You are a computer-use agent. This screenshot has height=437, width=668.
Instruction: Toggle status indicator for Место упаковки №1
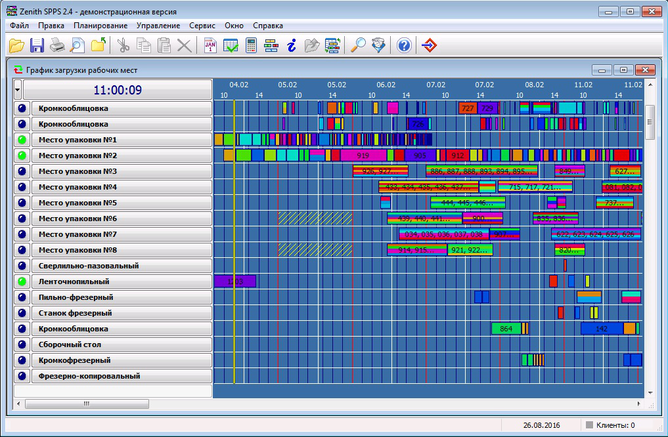click(22, 140)
